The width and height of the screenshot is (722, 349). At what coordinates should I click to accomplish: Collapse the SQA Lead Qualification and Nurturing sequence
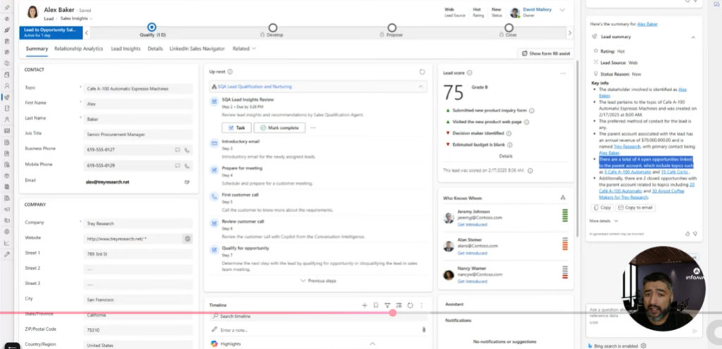coord(421,86)
